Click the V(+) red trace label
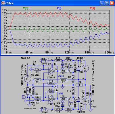Viewport: 115px width, 114px height. (93, 8)
